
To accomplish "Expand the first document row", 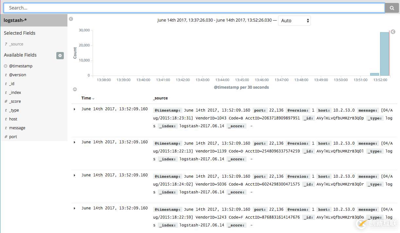I will [74, 109].
